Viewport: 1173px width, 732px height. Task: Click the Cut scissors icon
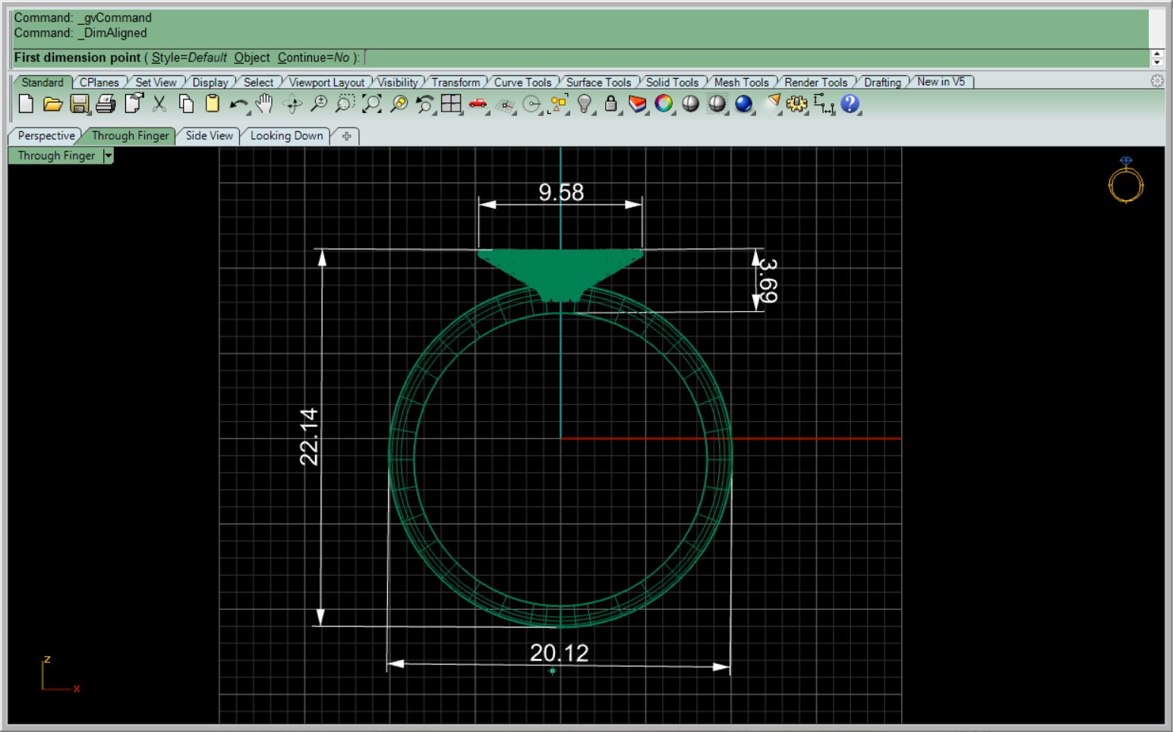point(159,104)
